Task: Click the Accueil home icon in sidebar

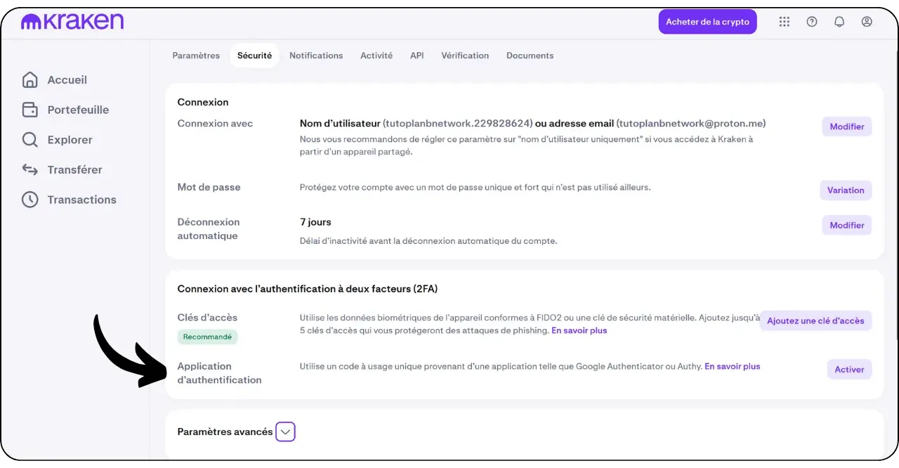Action: coord(29,80)
